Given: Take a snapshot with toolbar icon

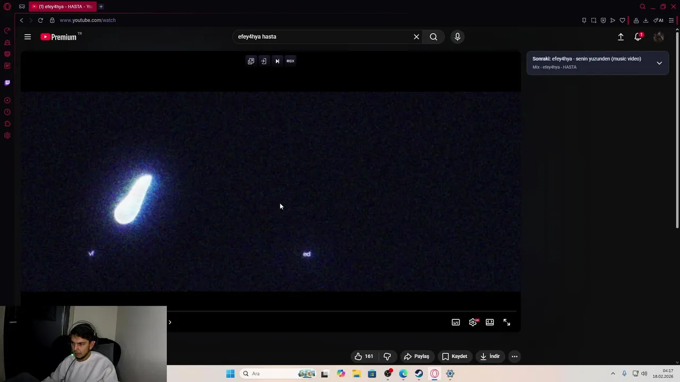Looking at the screenshot, I should [x=593, y=20].
